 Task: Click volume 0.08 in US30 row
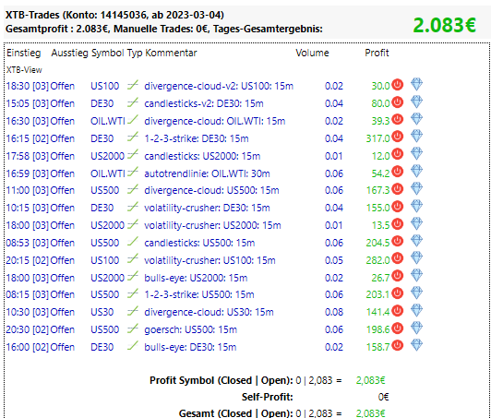coord(334,312)
